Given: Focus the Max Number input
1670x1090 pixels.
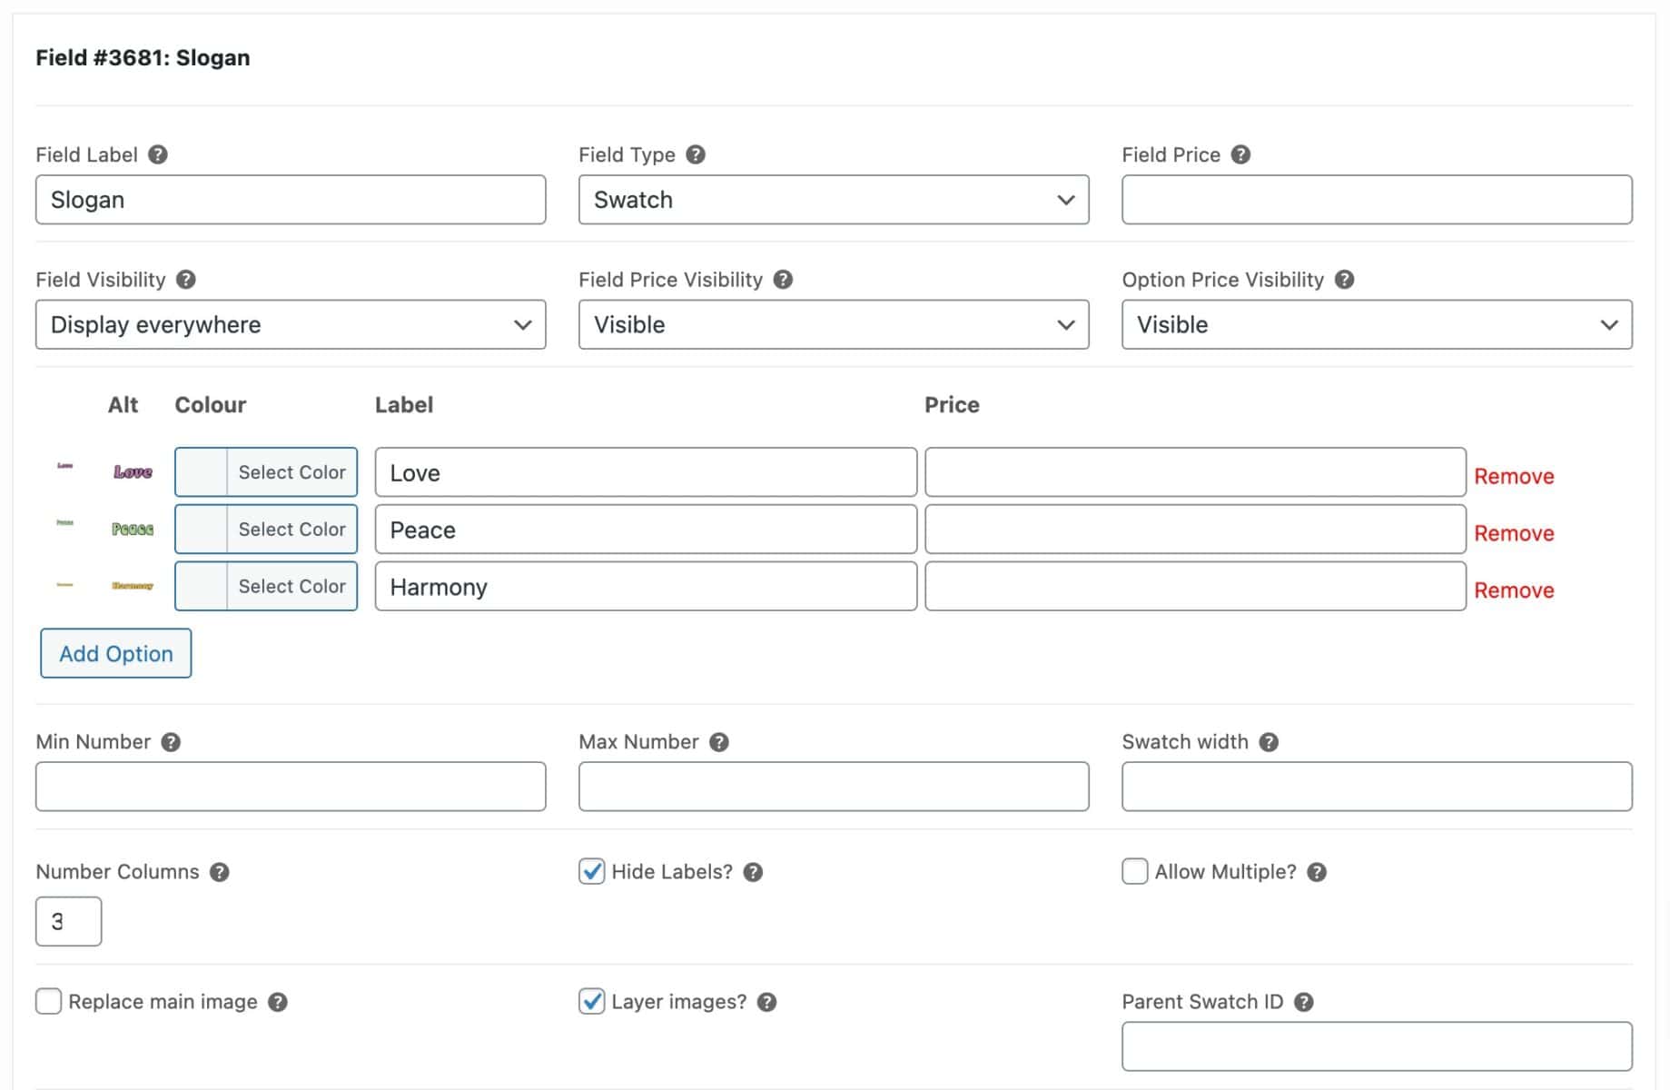Looking at the screenshot, I should click(x=834, y=787).
